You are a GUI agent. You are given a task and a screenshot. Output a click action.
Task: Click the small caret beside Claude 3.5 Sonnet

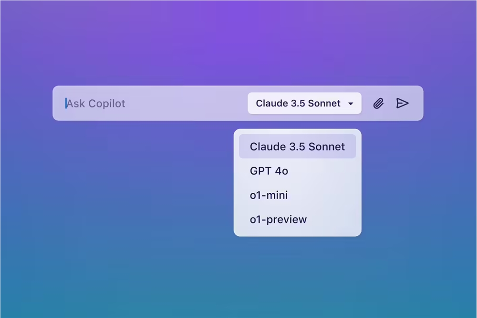click(351, 104)
